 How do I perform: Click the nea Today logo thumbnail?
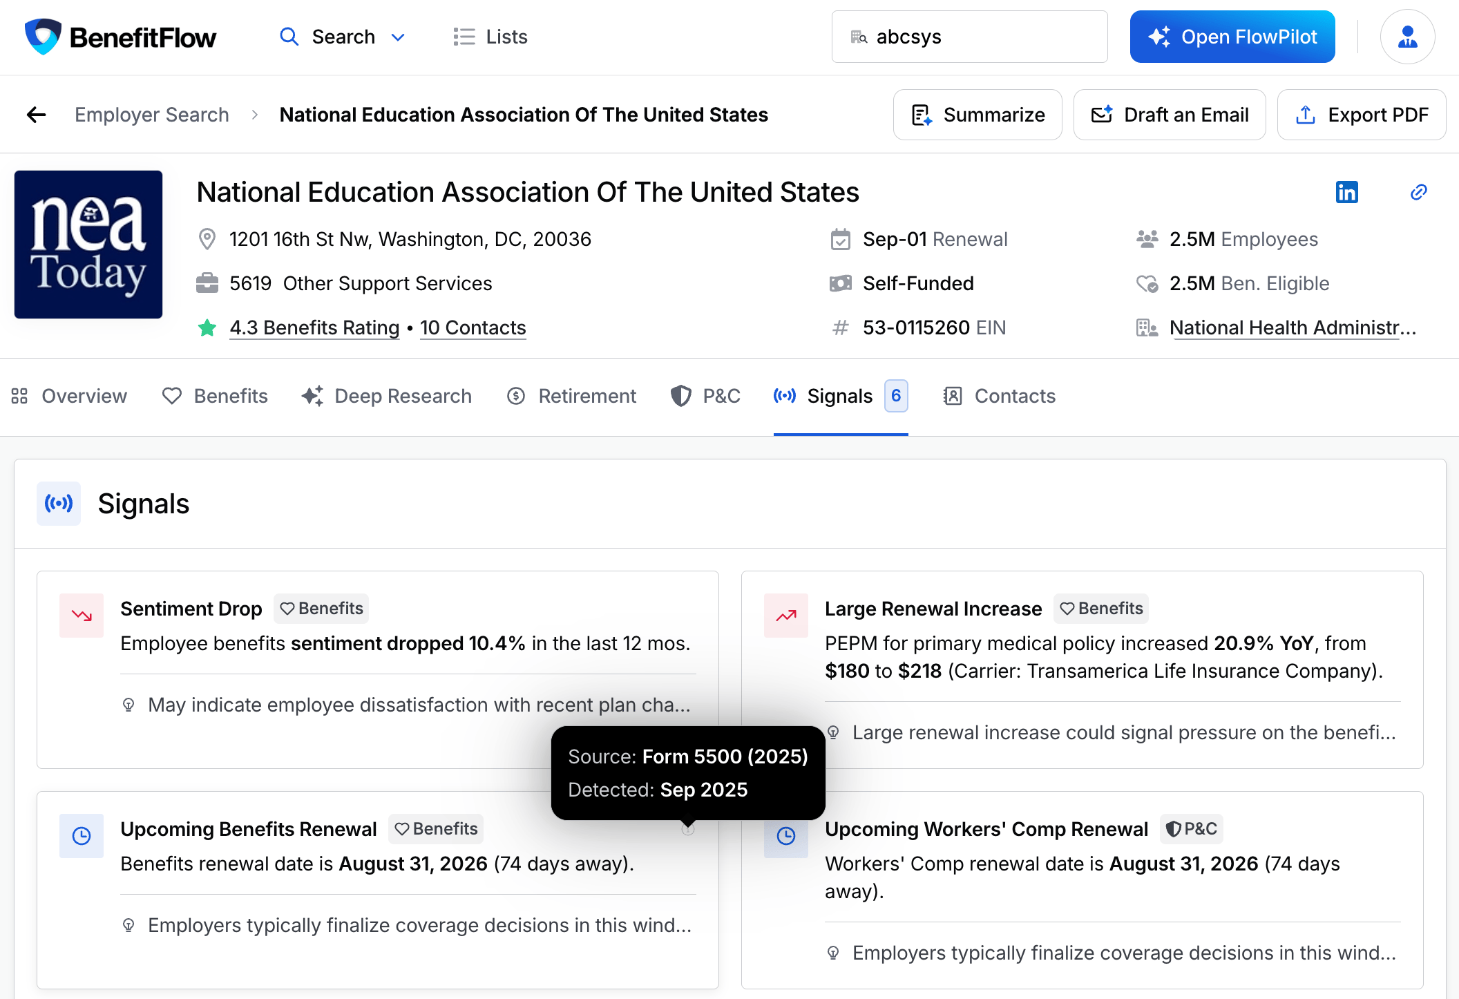[x=88, y=245]
